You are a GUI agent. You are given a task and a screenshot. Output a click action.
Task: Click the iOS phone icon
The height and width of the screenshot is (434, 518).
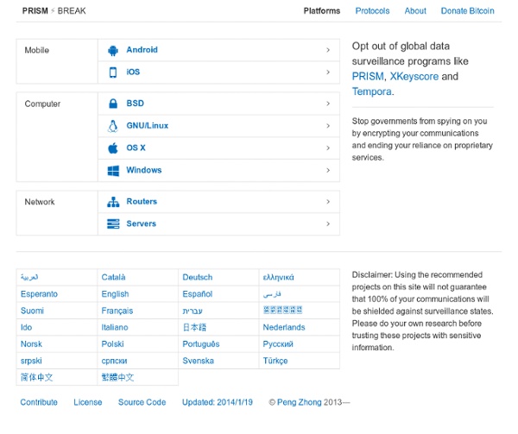(113, 72)
